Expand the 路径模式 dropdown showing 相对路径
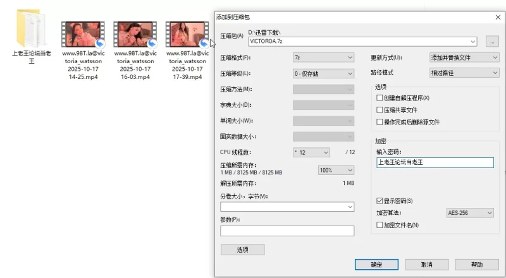Screen dimensions: 506x278 [x=464, y=73]
